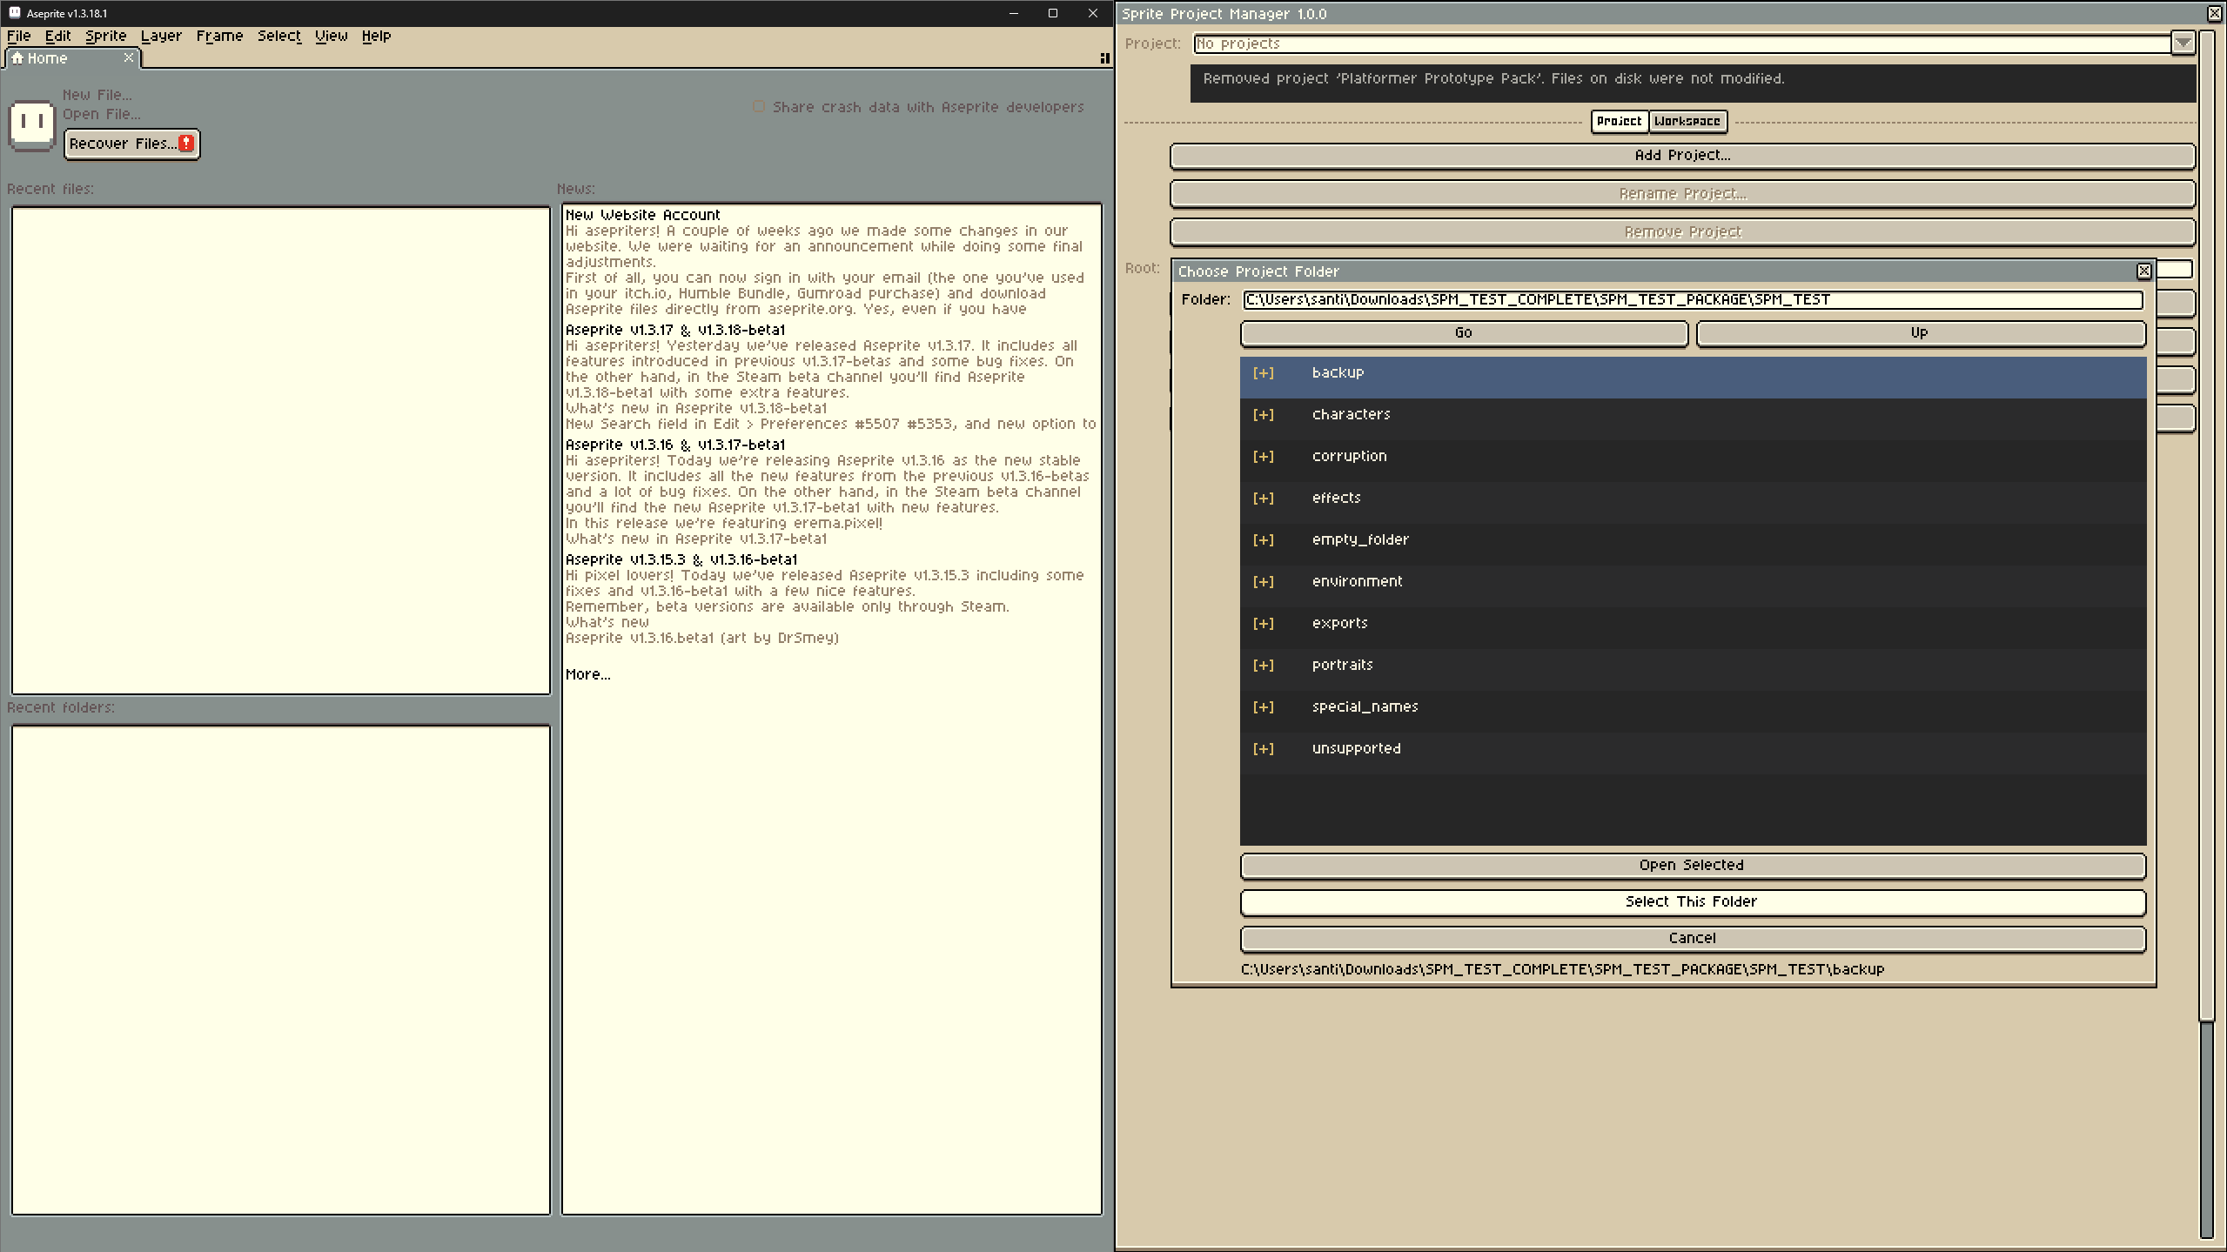2227x1252 pixels.
Task: Click the red alert icon on Recover Files
Action: [x=186, y=144]
